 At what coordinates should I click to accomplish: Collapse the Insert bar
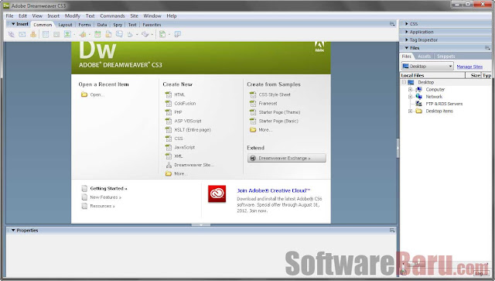tap(13, 24)
